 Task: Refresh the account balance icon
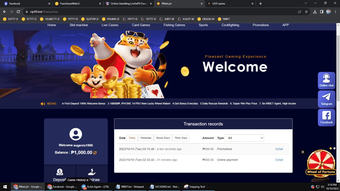point(95,153)
